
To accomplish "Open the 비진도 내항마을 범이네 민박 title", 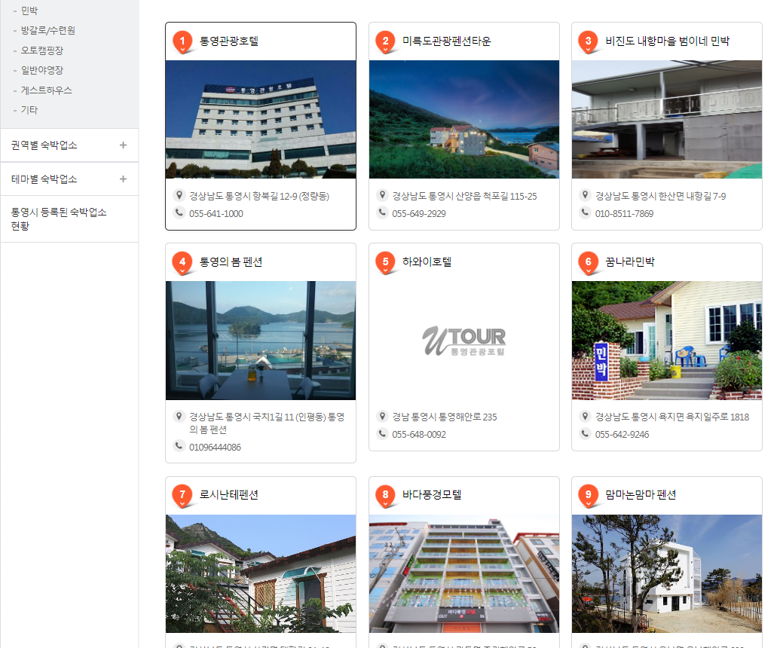I will click(667, 41).
